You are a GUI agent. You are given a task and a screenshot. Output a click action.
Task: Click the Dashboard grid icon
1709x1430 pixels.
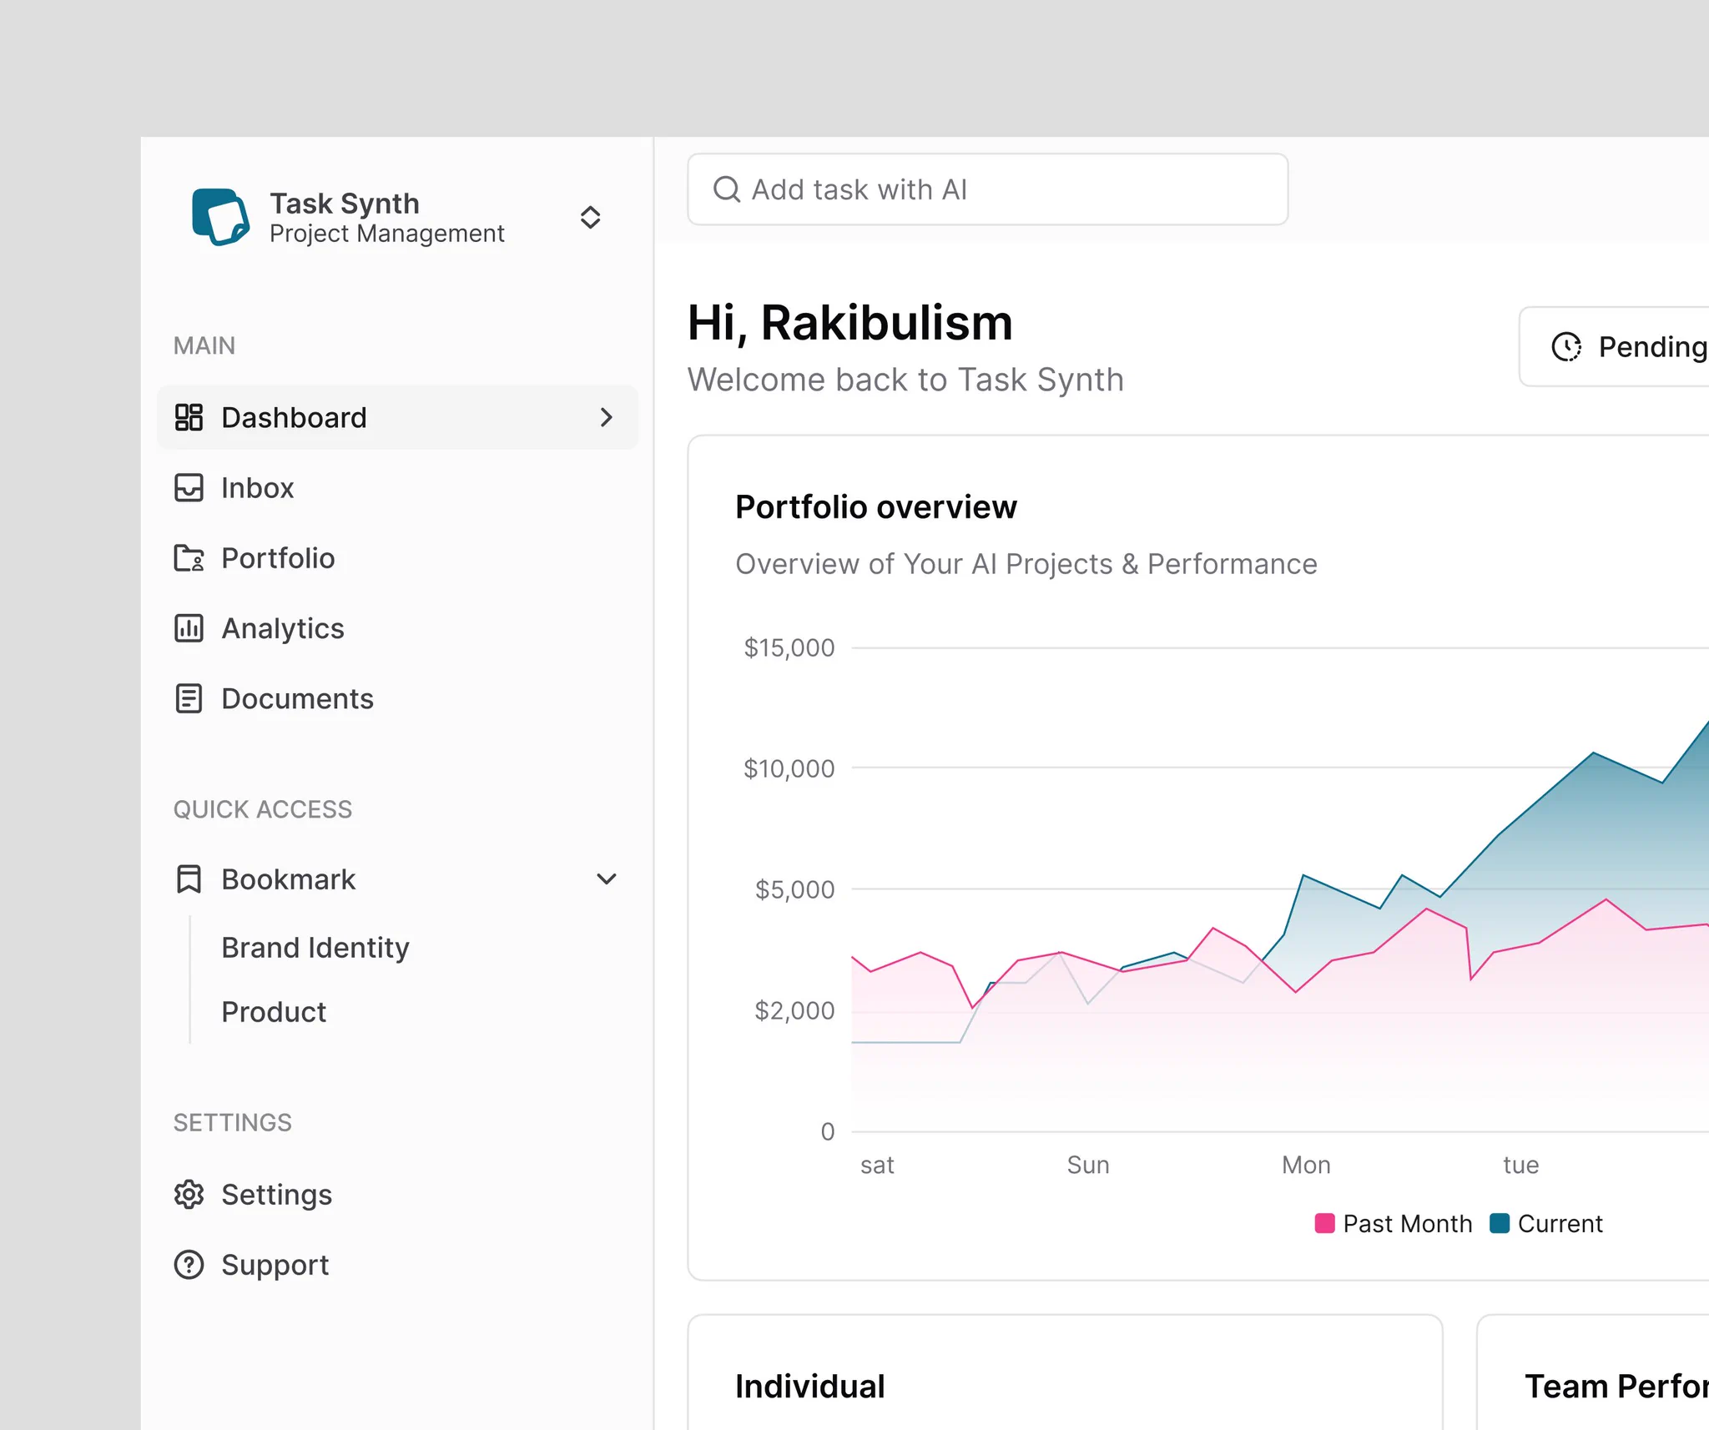[x=189, y=417]
